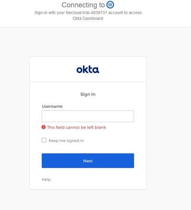191x210 pixels.
Task: Click the gray page background below sign-in card
Action: 88,199
